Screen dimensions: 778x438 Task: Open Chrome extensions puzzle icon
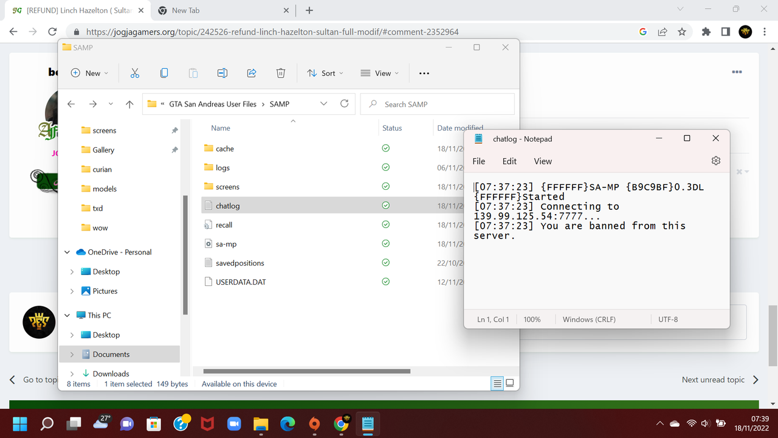coord(706,32)
